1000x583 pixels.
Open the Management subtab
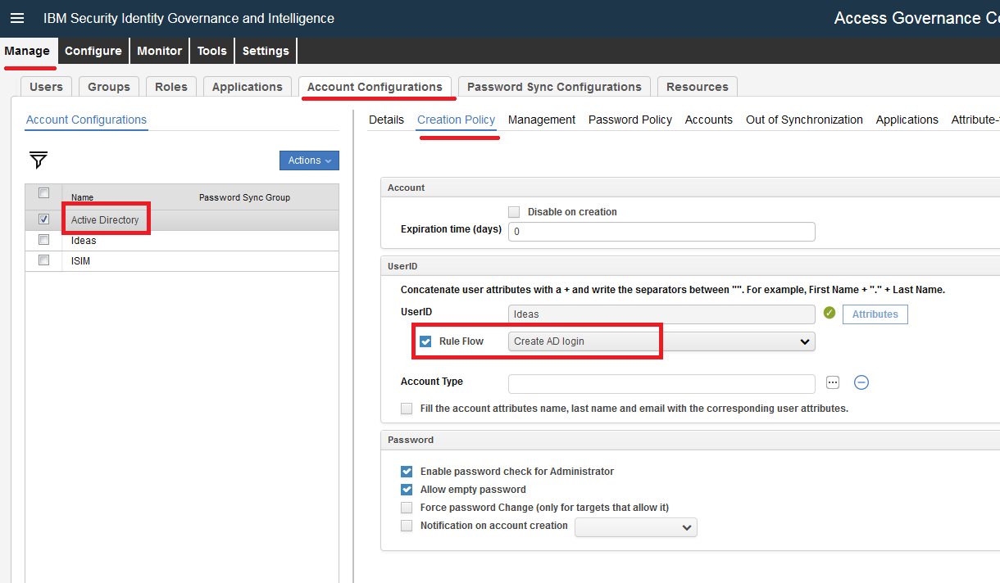[542, 120]
